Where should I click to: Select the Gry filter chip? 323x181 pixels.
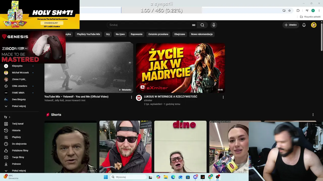(x=108, y=34)
